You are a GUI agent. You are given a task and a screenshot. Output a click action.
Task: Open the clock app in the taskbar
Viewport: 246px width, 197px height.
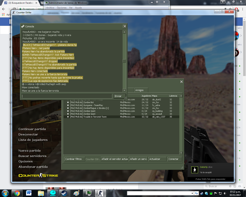coord(53,193)
